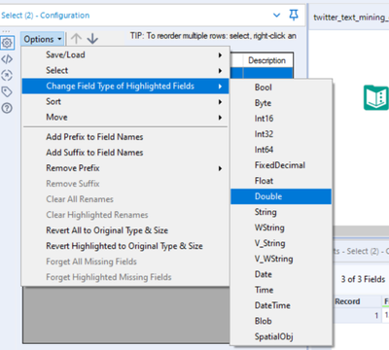Image resolution: width=389 pixels, height=350 pixels.
Task: Open the XML view code icon
Action: coord(7,59)
